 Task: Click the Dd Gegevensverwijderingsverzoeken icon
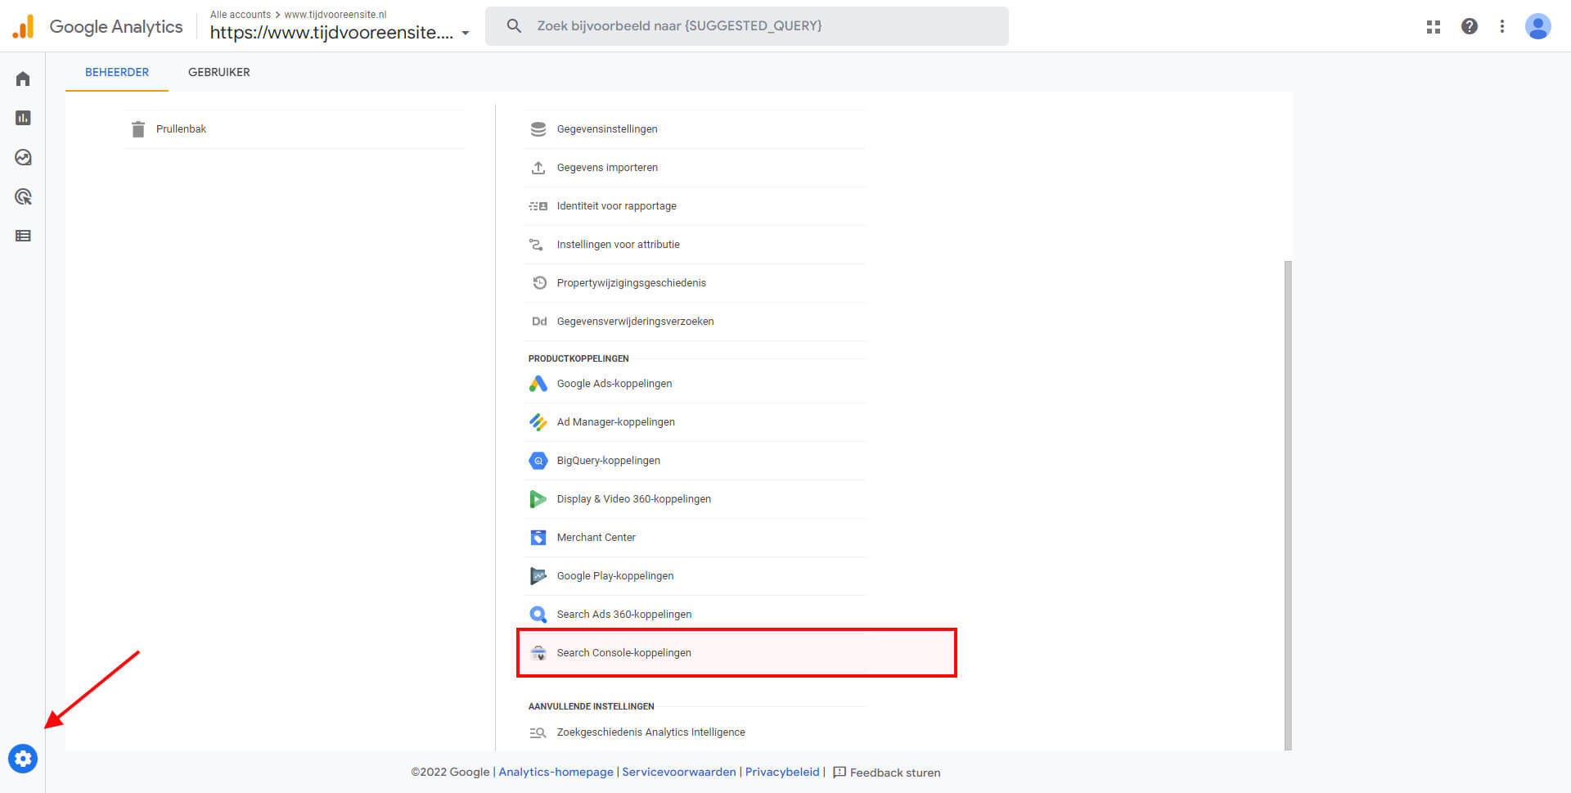[539, 322]
